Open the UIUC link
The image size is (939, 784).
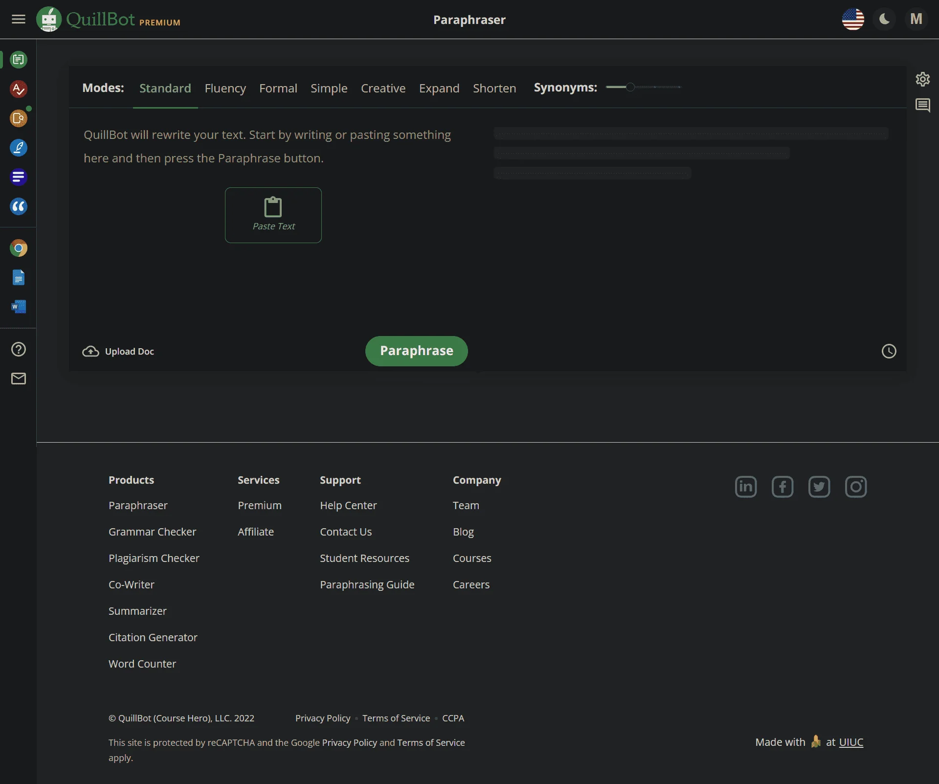851,742
